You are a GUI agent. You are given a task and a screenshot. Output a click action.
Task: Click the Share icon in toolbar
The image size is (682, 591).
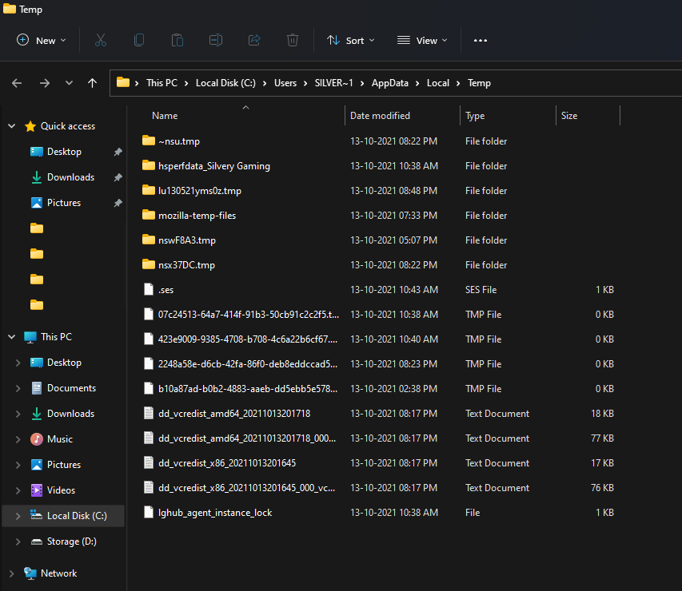click(x=254, y=41)
